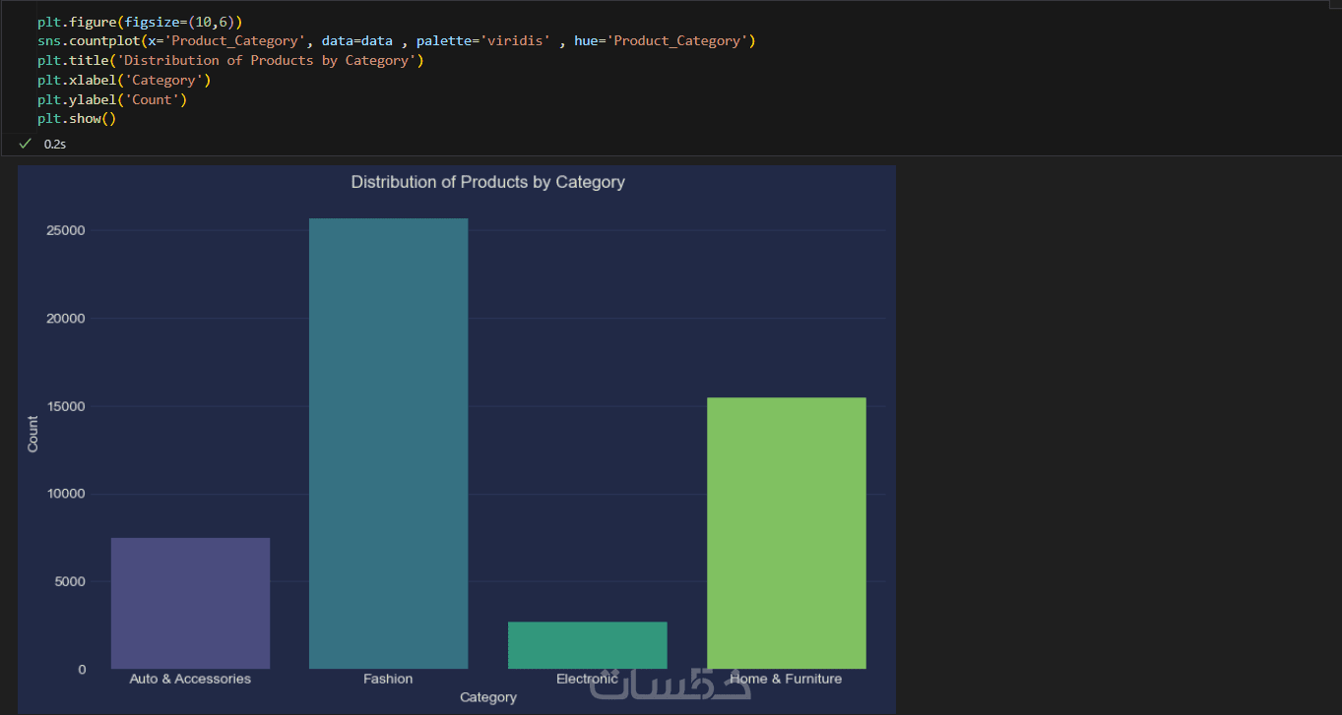Click the 0.2s cell execution time
The height and width of the screenshot is (715, 1342).
[55, 145]
